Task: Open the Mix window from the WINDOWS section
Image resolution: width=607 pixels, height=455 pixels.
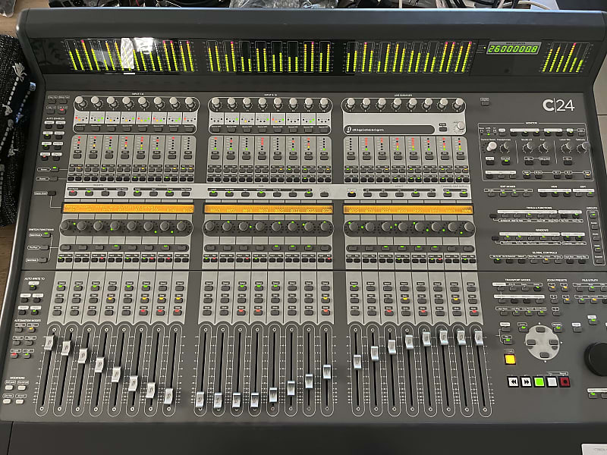Action: (x=507, y=238)
